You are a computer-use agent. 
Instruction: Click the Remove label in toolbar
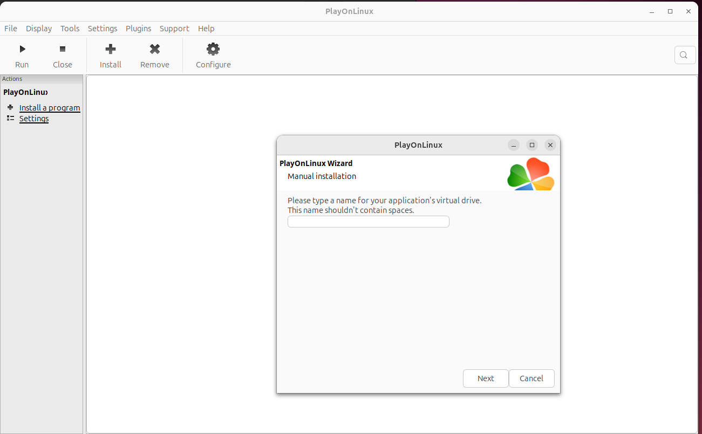[155, 65]
